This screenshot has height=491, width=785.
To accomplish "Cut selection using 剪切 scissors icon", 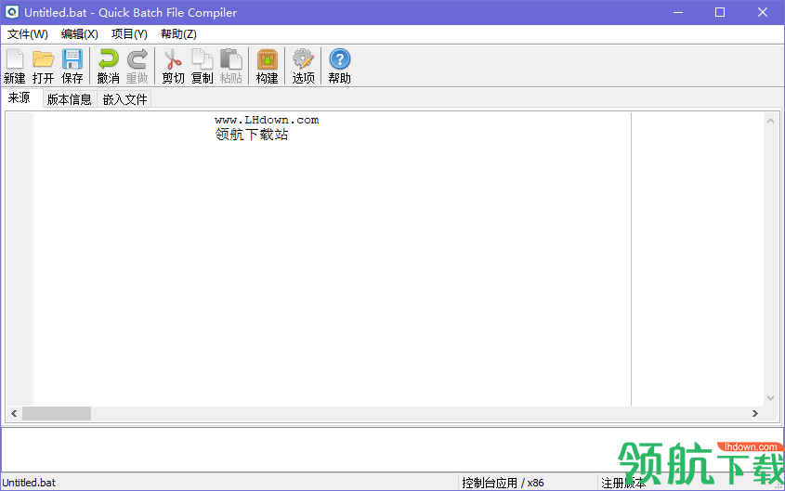I will 173,66.
